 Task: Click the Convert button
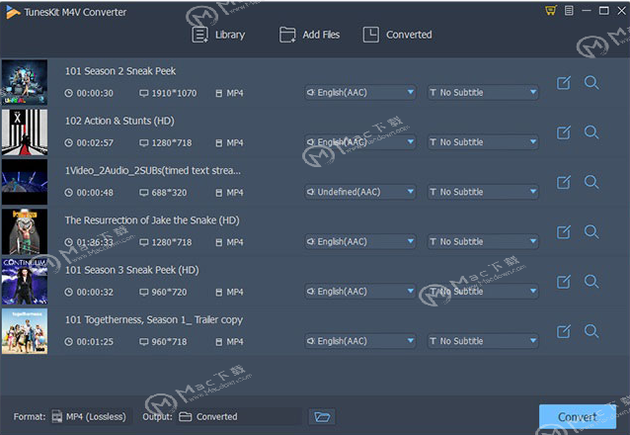pyautogui.click(x=578, y=417)
